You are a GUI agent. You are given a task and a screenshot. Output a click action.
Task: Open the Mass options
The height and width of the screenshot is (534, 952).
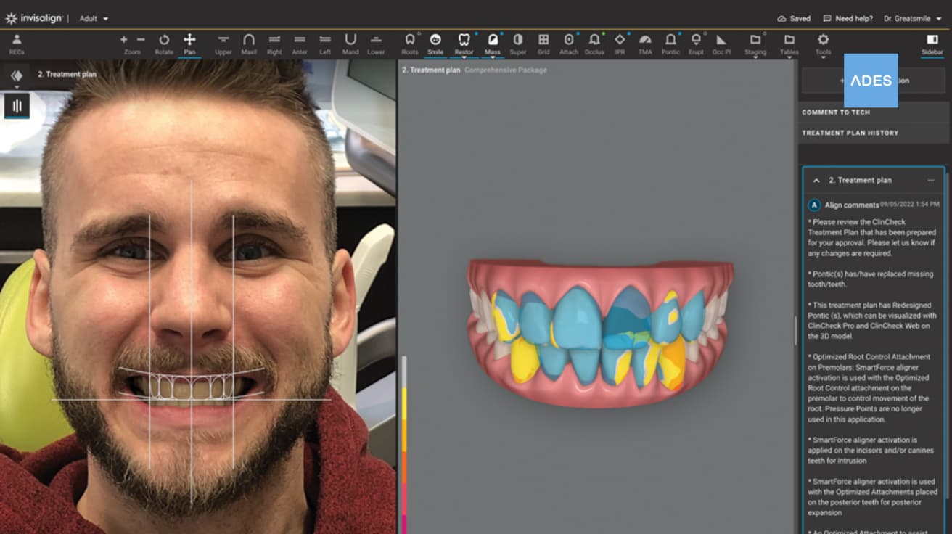click(493, 44)
